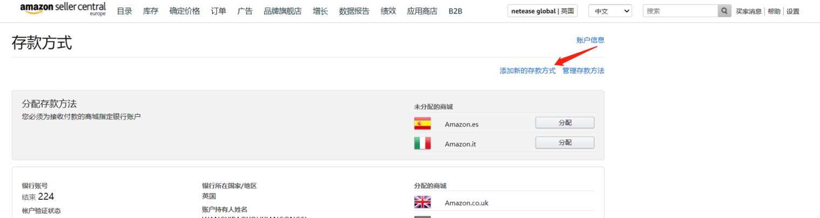Image resolution: width=820 pixels, height=218 pixels.
Task: Click the search magnifier icon
Action: point(724,11)
